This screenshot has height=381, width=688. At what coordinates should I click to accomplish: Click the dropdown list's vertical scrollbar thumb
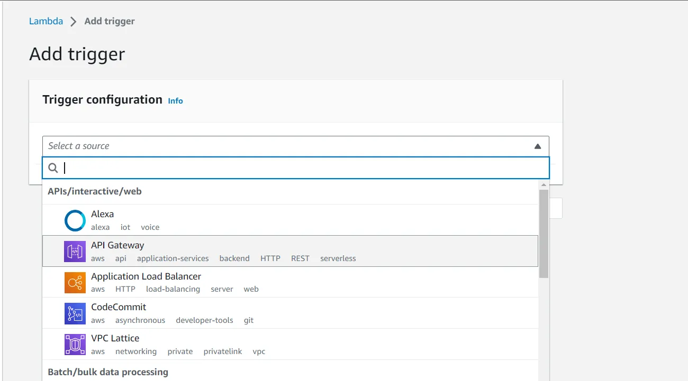[543, 234]
